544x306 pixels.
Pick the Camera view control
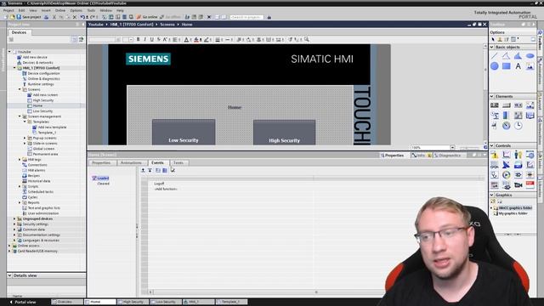point(518,185)
